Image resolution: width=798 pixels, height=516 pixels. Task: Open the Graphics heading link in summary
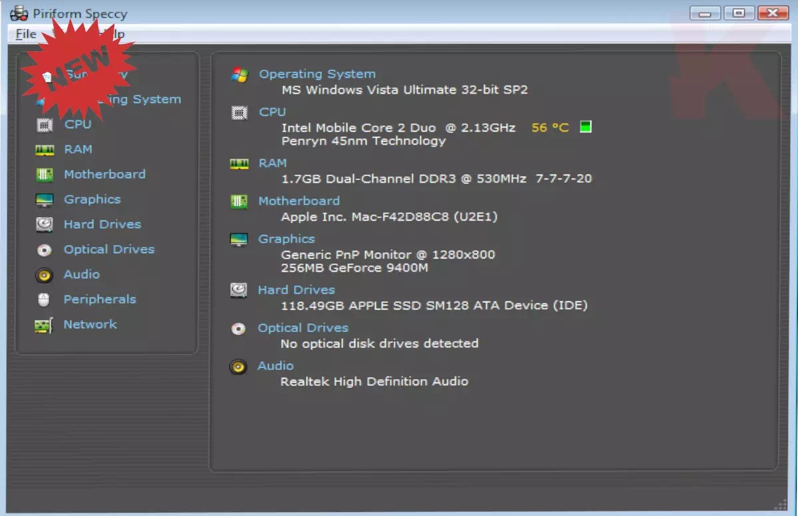coord(287,238)
